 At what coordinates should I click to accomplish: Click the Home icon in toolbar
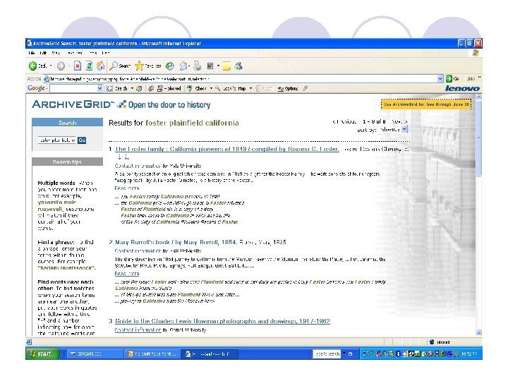(101, 66)
